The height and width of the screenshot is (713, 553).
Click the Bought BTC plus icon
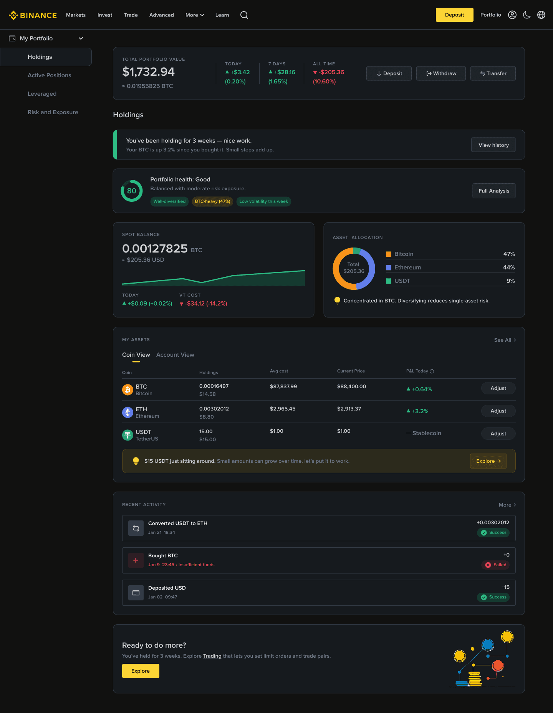(136, 560)
